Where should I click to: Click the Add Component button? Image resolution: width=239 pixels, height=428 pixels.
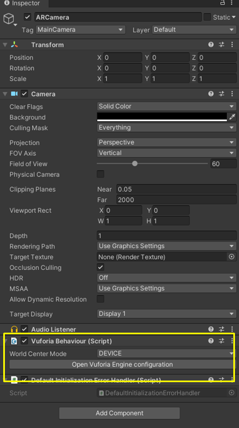[119, 413]
